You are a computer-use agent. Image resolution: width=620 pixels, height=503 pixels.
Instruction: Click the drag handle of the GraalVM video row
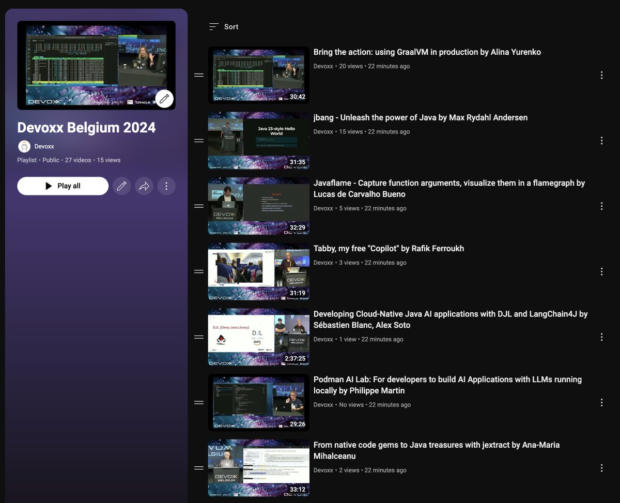point(198,75)
